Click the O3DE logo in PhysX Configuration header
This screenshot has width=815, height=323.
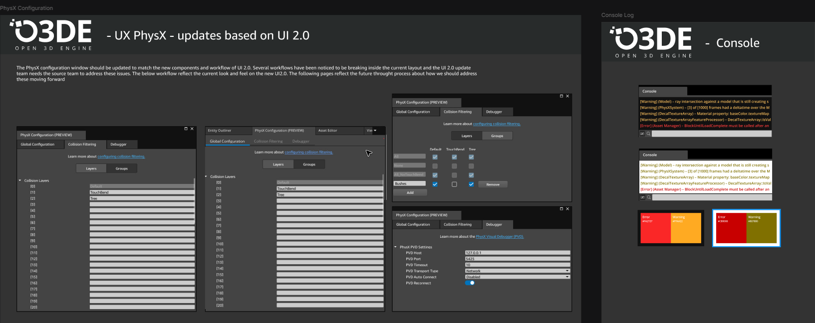51,35
